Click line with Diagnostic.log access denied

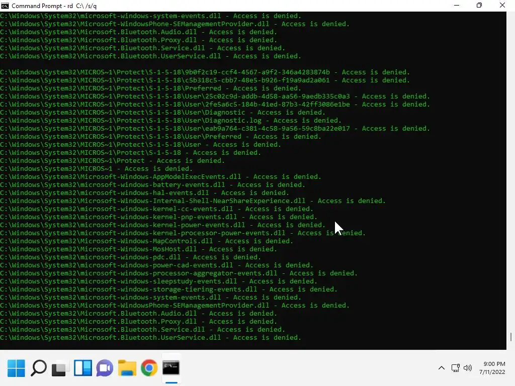171,121
